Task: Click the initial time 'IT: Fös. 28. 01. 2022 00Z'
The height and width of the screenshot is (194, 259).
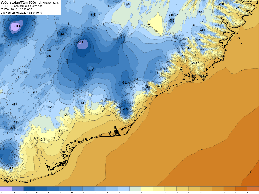Action: (16, 9)
